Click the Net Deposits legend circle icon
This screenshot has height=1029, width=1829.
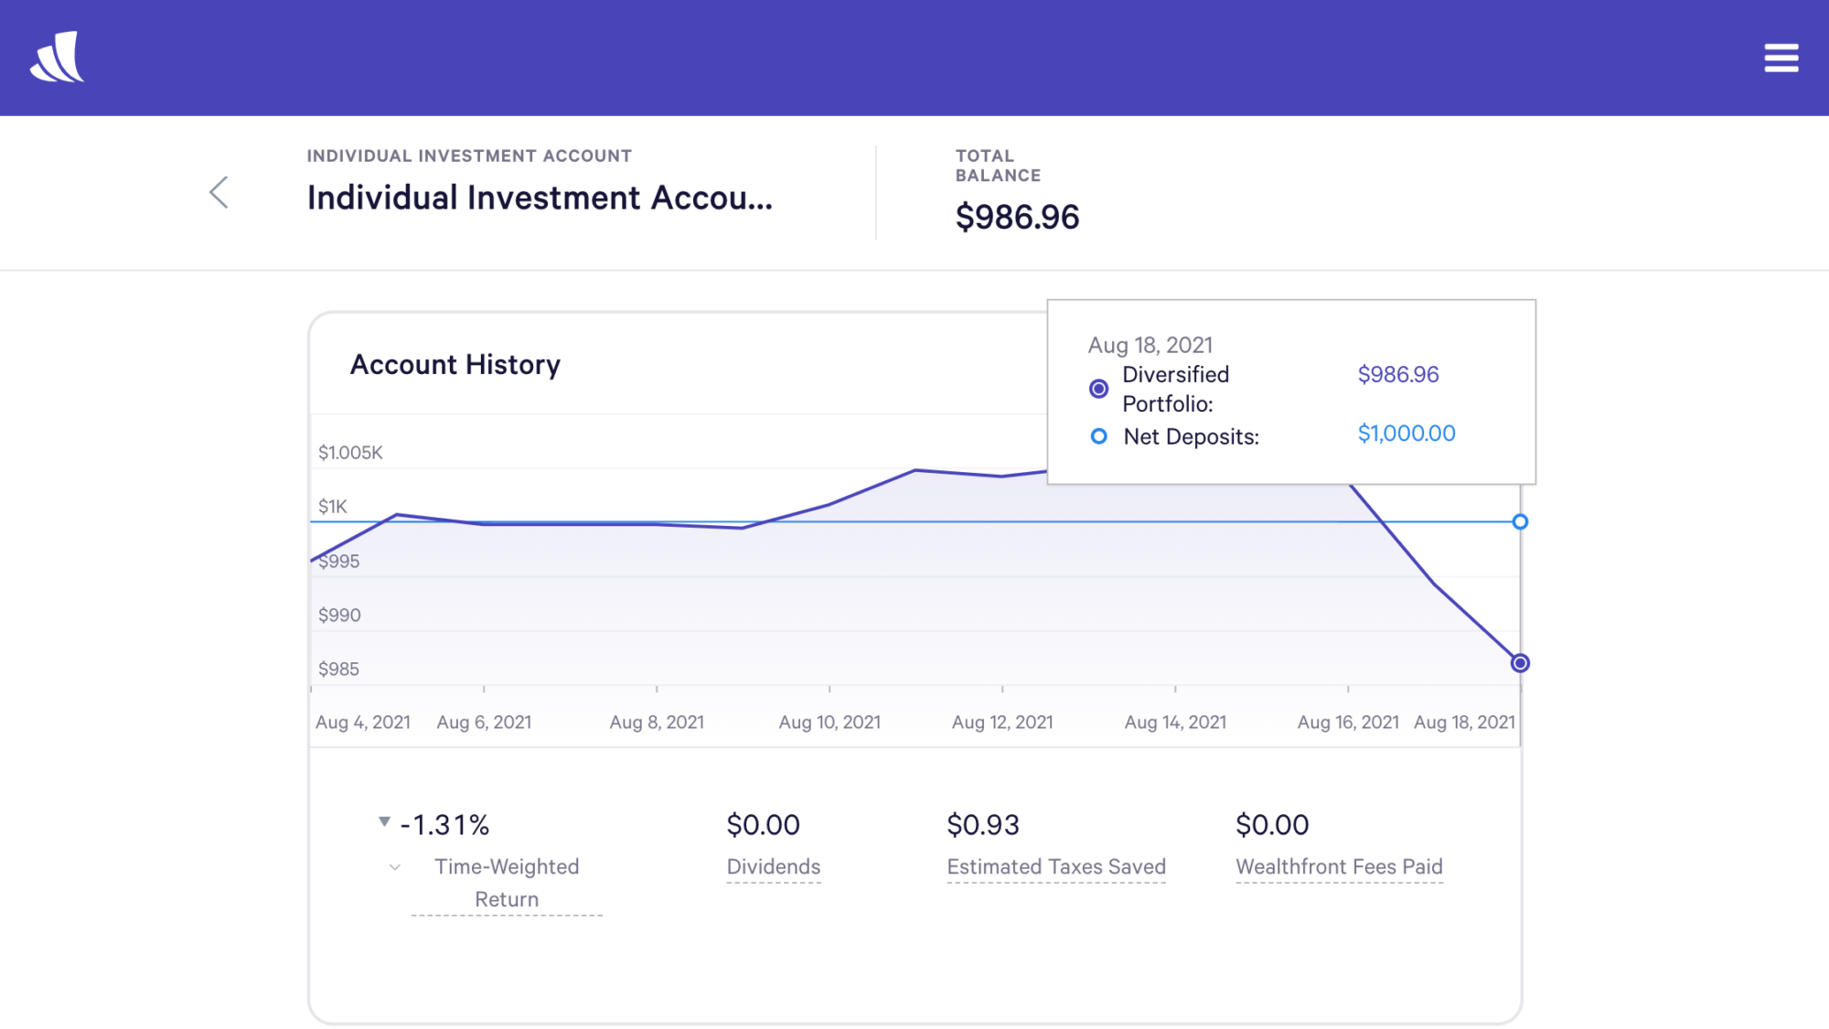[1098, 436]
